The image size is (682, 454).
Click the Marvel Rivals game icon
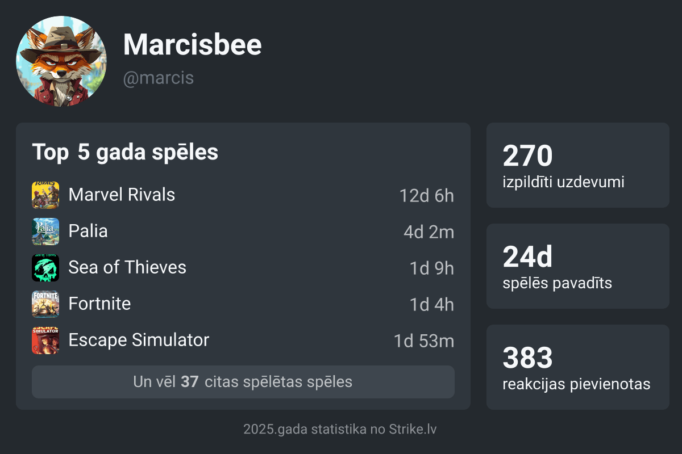click(x=45, y=195)
